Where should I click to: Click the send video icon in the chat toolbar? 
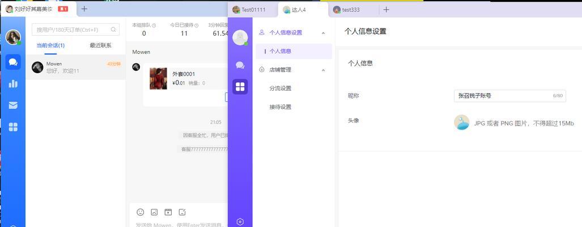(168, 212)
